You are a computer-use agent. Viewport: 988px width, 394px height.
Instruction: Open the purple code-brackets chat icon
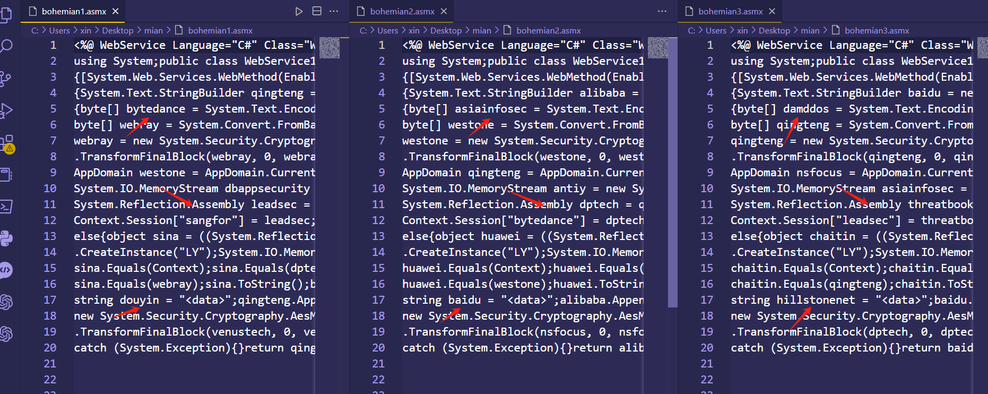point(6,270)
